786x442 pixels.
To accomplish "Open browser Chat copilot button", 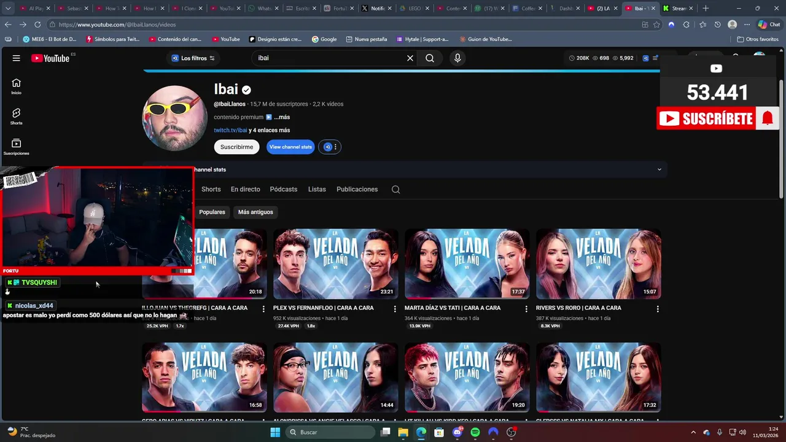I will [x=771, y=25].
